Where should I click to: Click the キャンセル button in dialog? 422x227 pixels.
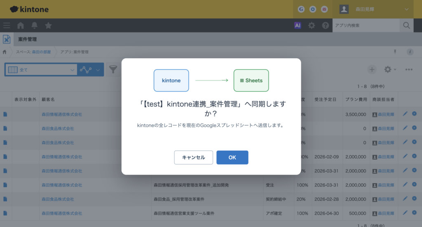(194, 157)
